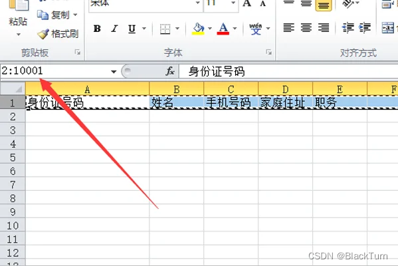This screenshot has height=266, width=398.
Task: Click the Insert Function fx button
Action: pyautogui.click(x=170, y=71)
